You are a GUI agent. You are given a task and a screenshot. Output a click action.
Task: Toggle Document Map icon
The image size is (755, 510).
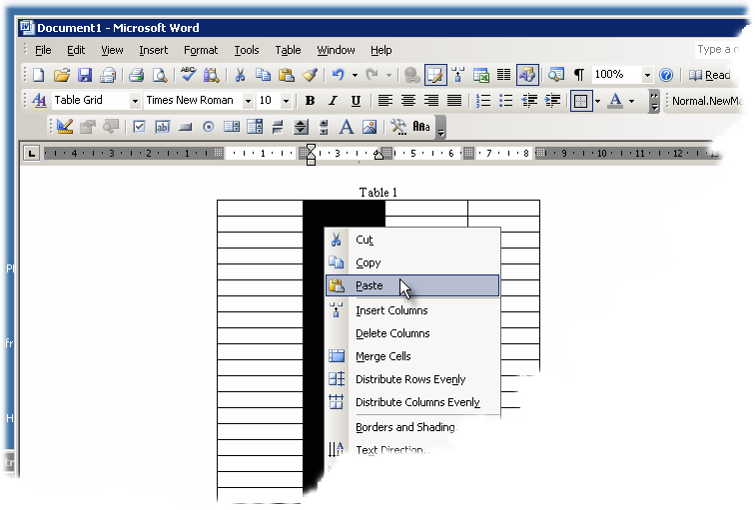pyautogui.click(x=556, y=75)
